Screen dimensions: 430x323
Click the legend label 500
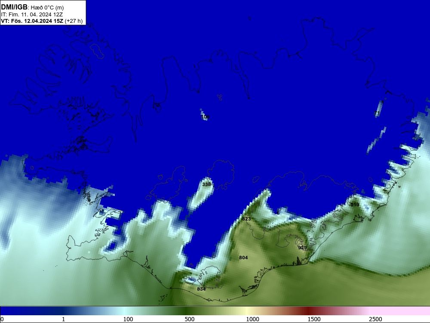click(190, 319)
